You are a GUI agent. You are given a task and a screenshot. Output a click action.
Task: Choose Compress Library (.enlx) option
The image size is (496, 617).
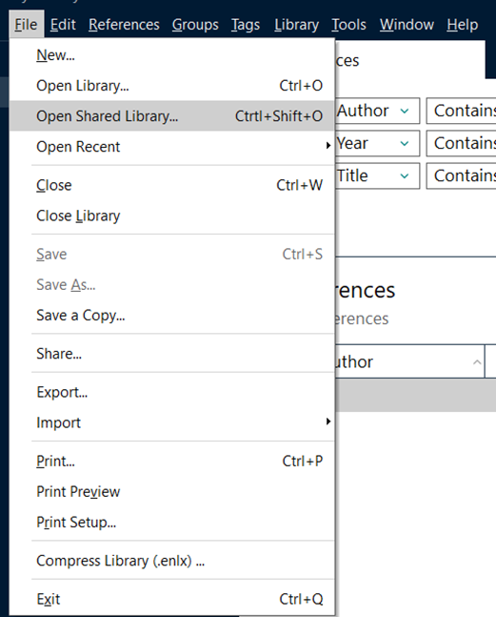click(172, 561)
